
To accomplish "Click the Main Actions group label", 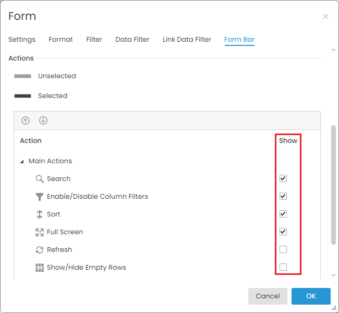I will 50,161.
